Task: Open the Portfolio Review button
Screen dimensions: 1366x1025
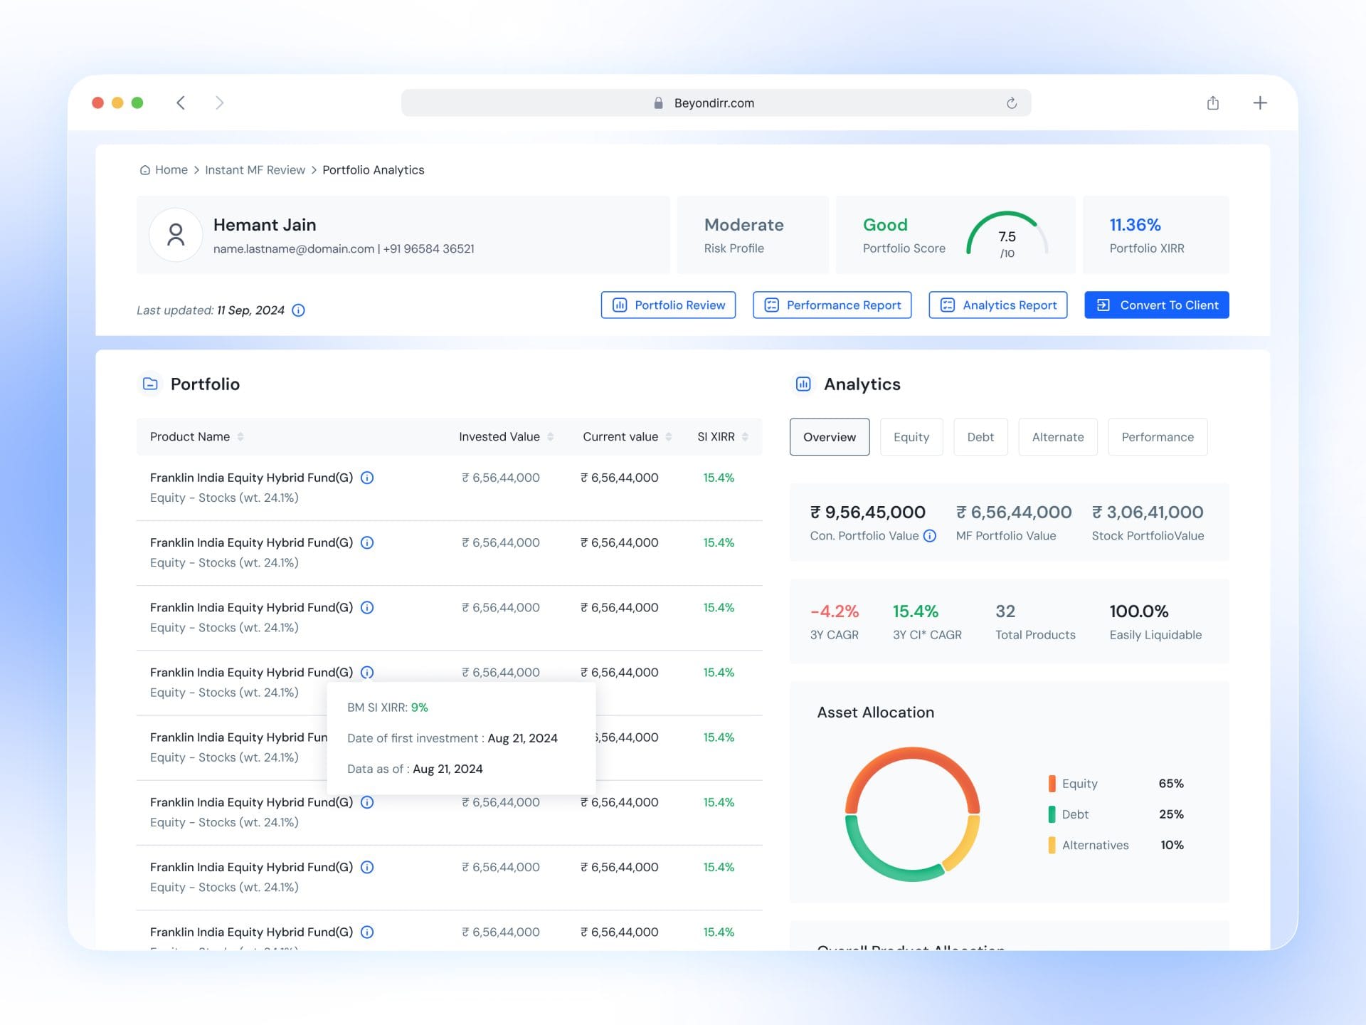Action: coord(668,305)
